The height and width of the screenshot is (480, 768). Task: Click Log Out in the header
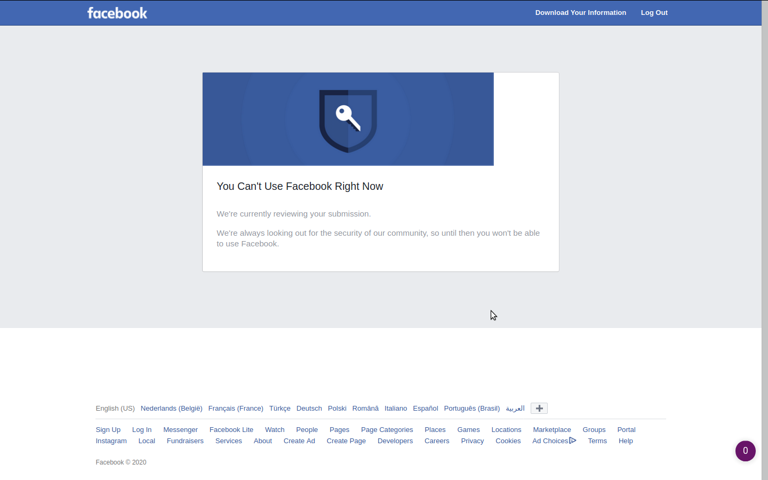654,13
